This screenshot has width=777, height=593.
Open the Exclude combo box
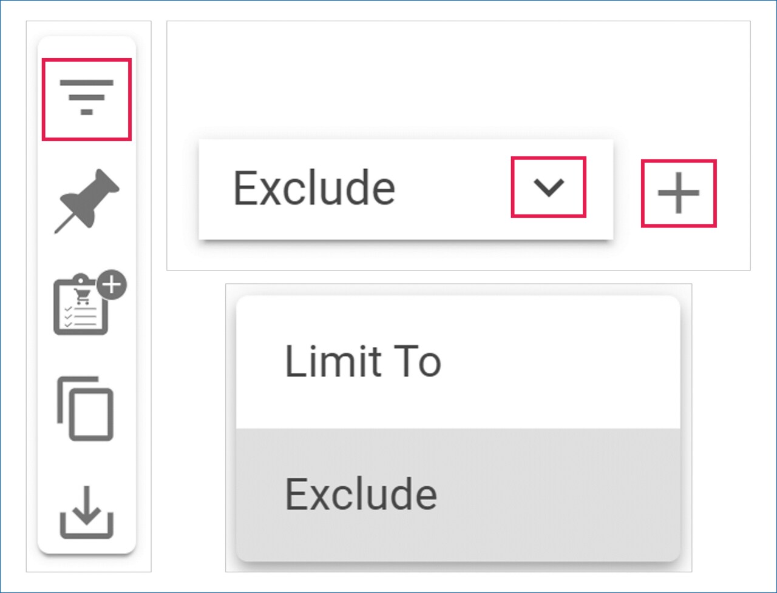tap(405, 189)
